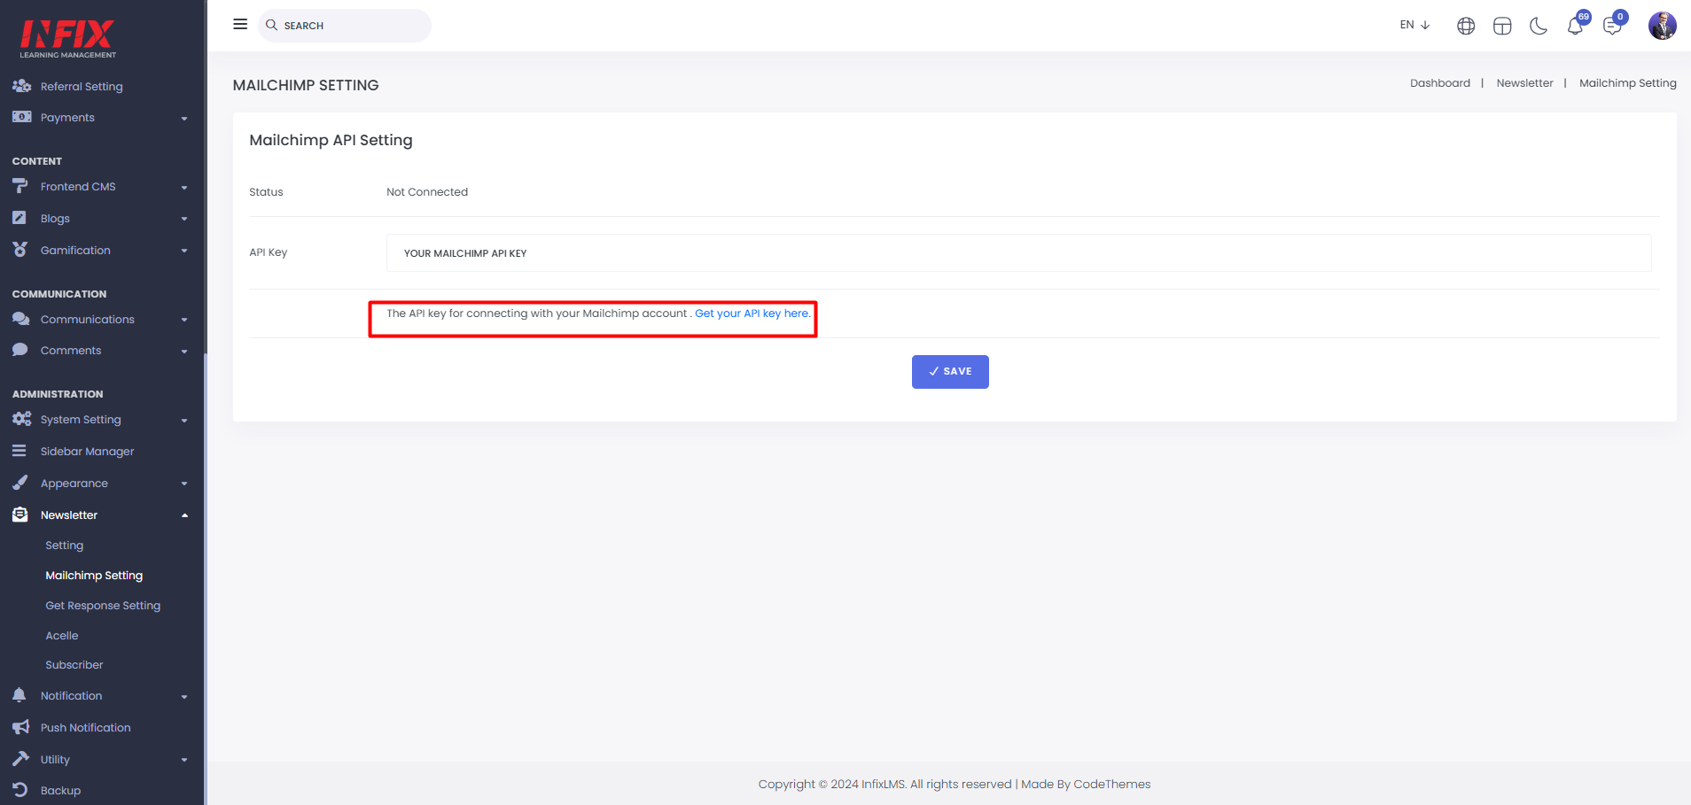Open Backup menu item
The image size is (1691, 805).
pyautogui.click(x=60, y=791)
